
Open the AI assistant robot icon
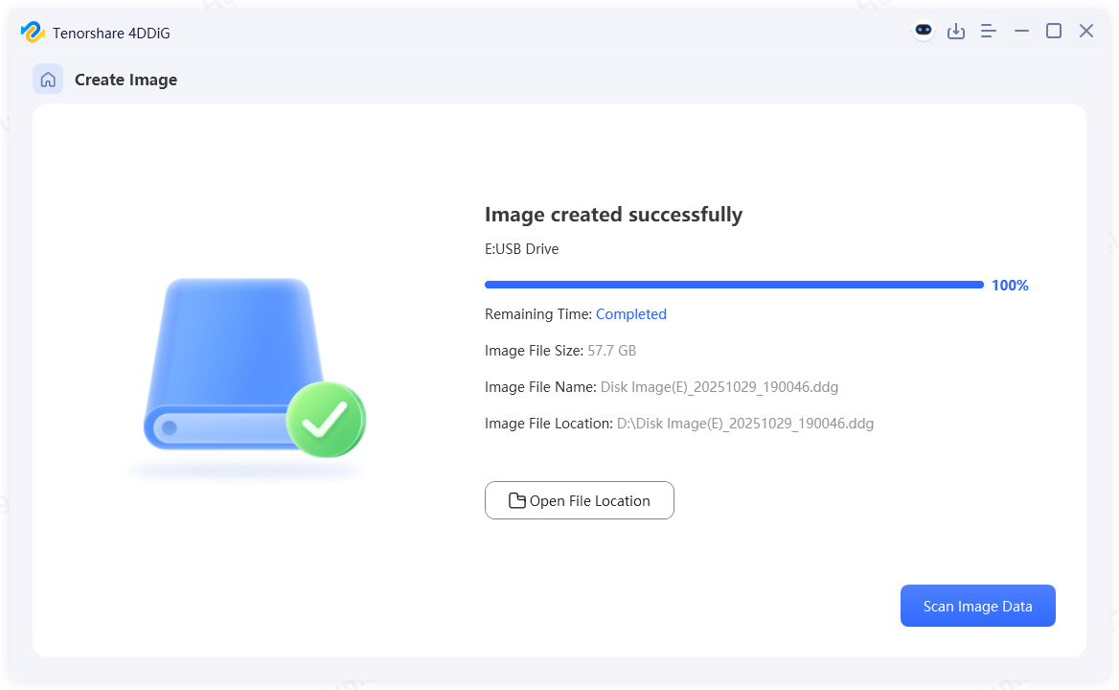(922, 31)
